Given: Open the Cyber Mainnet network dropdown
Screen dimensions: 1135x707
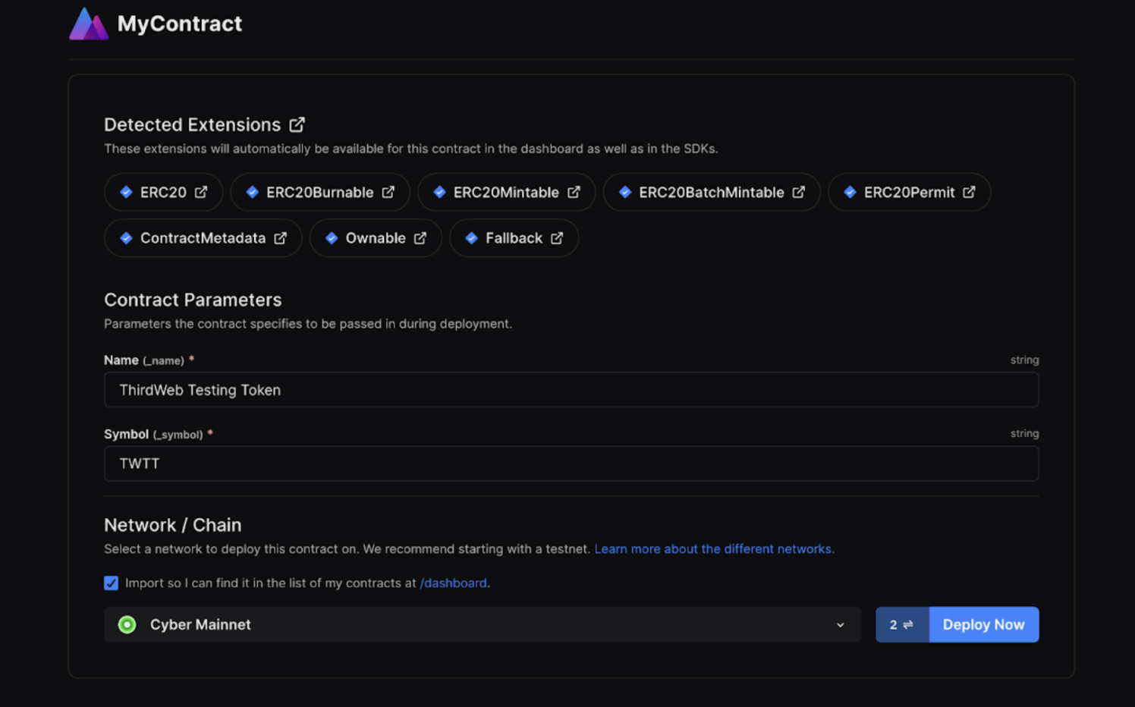Looking at the screenshot, I should click(x=483, y=625).
